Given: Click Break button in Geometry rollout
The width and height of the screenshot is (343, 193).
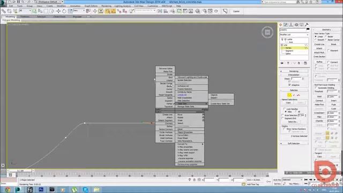Looking at the screenshot, I should point(333,44).
